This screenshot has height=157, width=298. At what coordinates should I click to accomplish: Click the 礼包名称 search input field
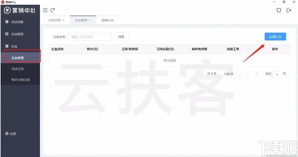90,37
